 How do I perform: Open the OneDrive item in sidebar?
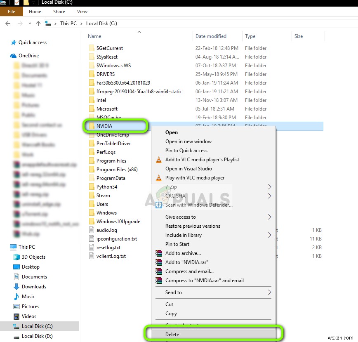28,55
